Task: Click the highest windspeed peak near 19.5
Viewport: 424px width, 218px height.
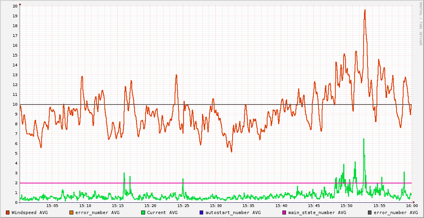Action: click(x=365, y=11)
